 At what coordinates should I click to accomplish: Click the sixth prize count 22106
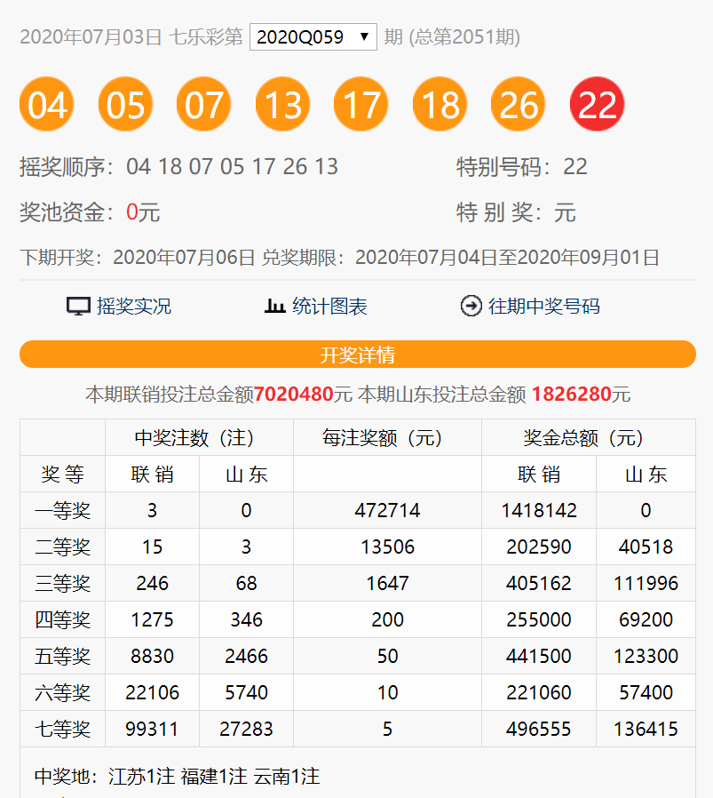pos(152,692)
